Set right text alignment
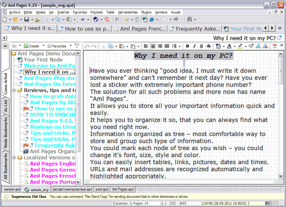286x207 pixels. click(160, 46)
